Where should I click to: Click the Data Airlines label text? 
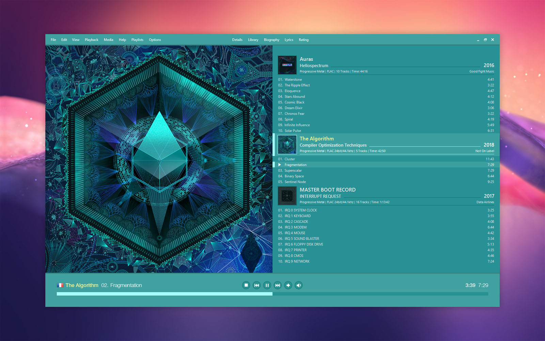click(485, 202)
